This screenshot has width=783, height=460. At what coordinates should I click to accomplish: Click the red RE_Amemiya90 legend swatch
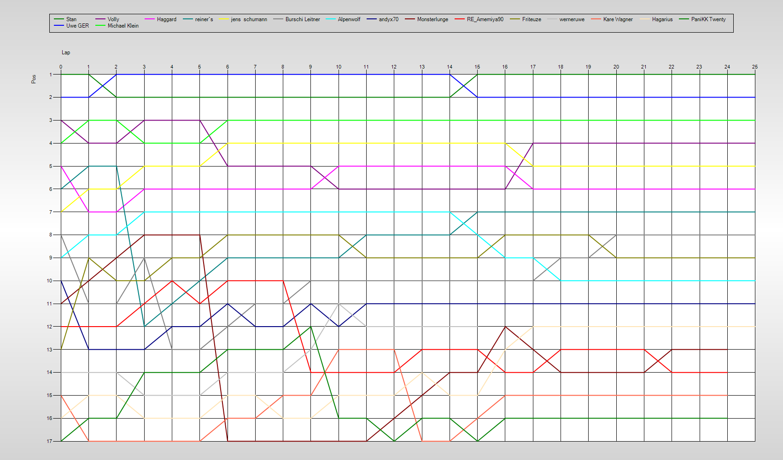tap(460, 19)
